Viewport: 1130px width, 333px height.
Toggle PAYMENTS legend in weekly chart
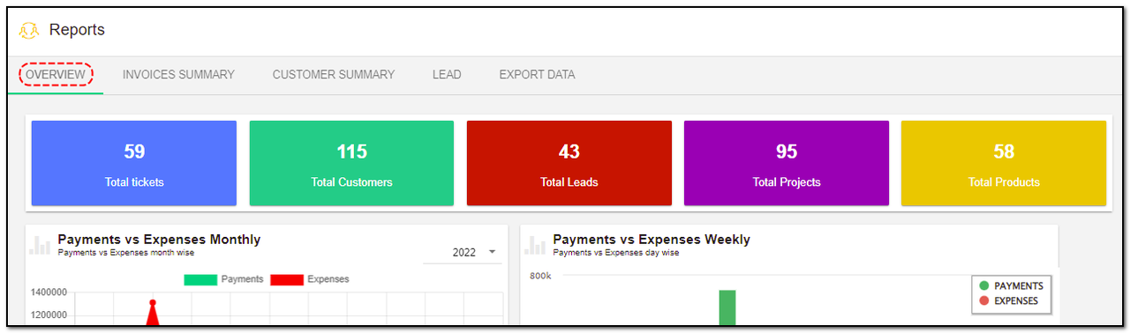pos(1011,286)
